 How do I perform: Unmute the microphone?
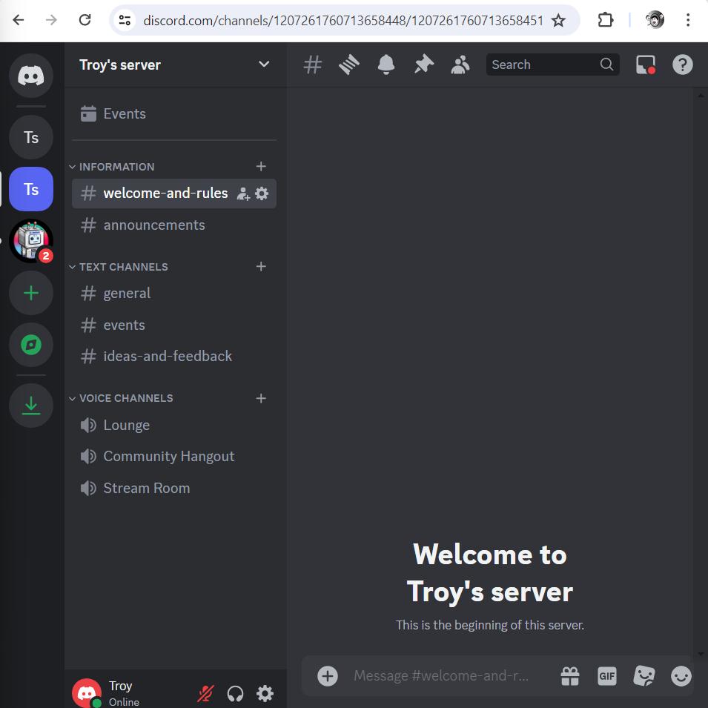coord(205,693)
